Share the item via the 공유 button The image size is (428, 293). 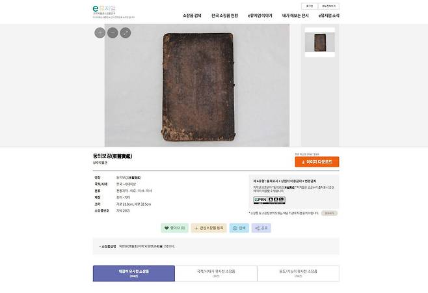[261, 228]
